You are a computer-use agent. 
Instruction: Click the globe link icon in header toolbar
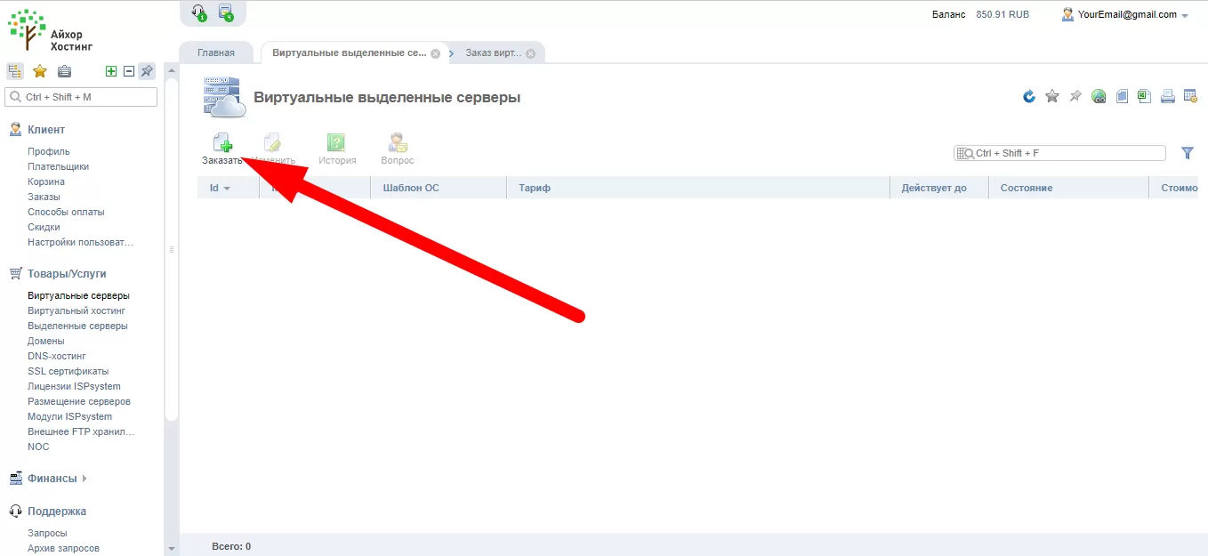click(x=1099, y=96)
